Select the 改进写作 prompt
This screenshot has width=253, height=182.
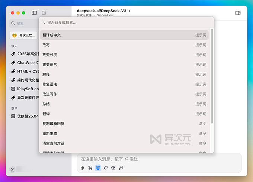pos(124,94)
